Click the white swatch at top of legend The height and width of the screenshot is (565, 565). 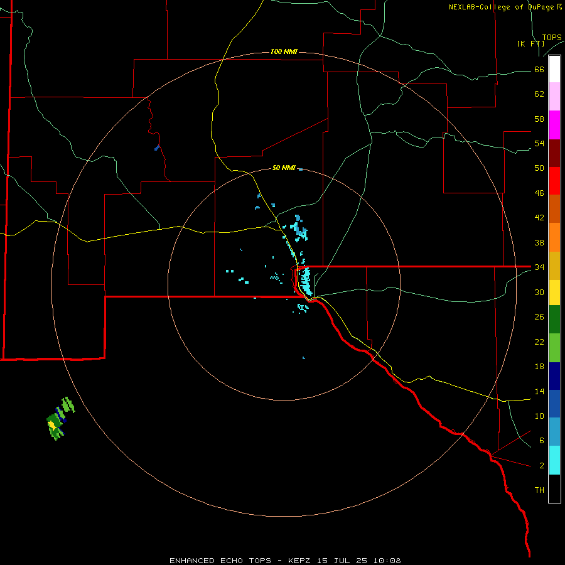click(554, 69)
